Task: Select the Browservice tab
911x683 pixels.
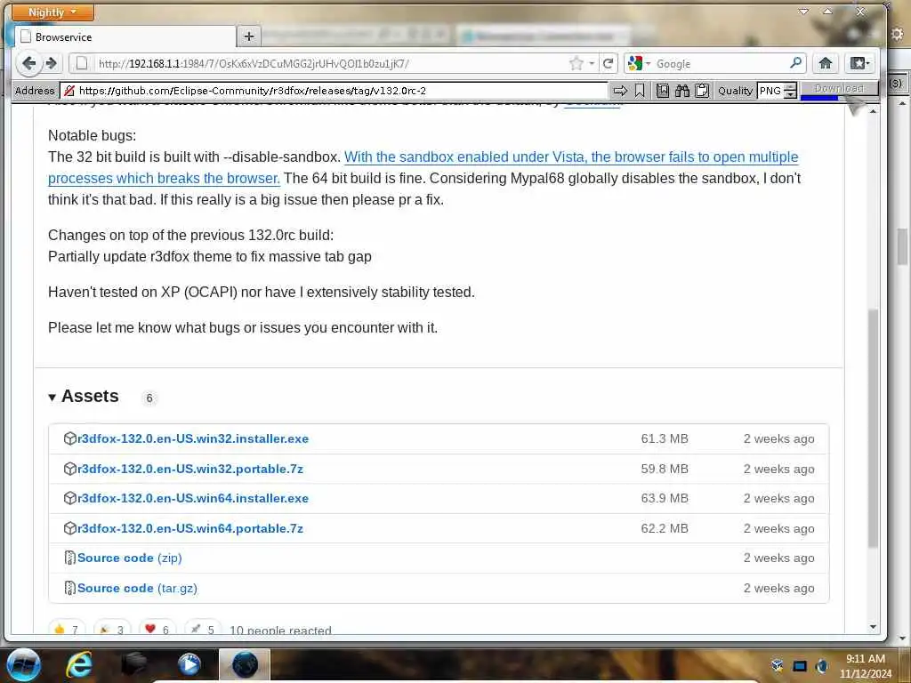Action: pyautogui.click(x=125, y=36)
